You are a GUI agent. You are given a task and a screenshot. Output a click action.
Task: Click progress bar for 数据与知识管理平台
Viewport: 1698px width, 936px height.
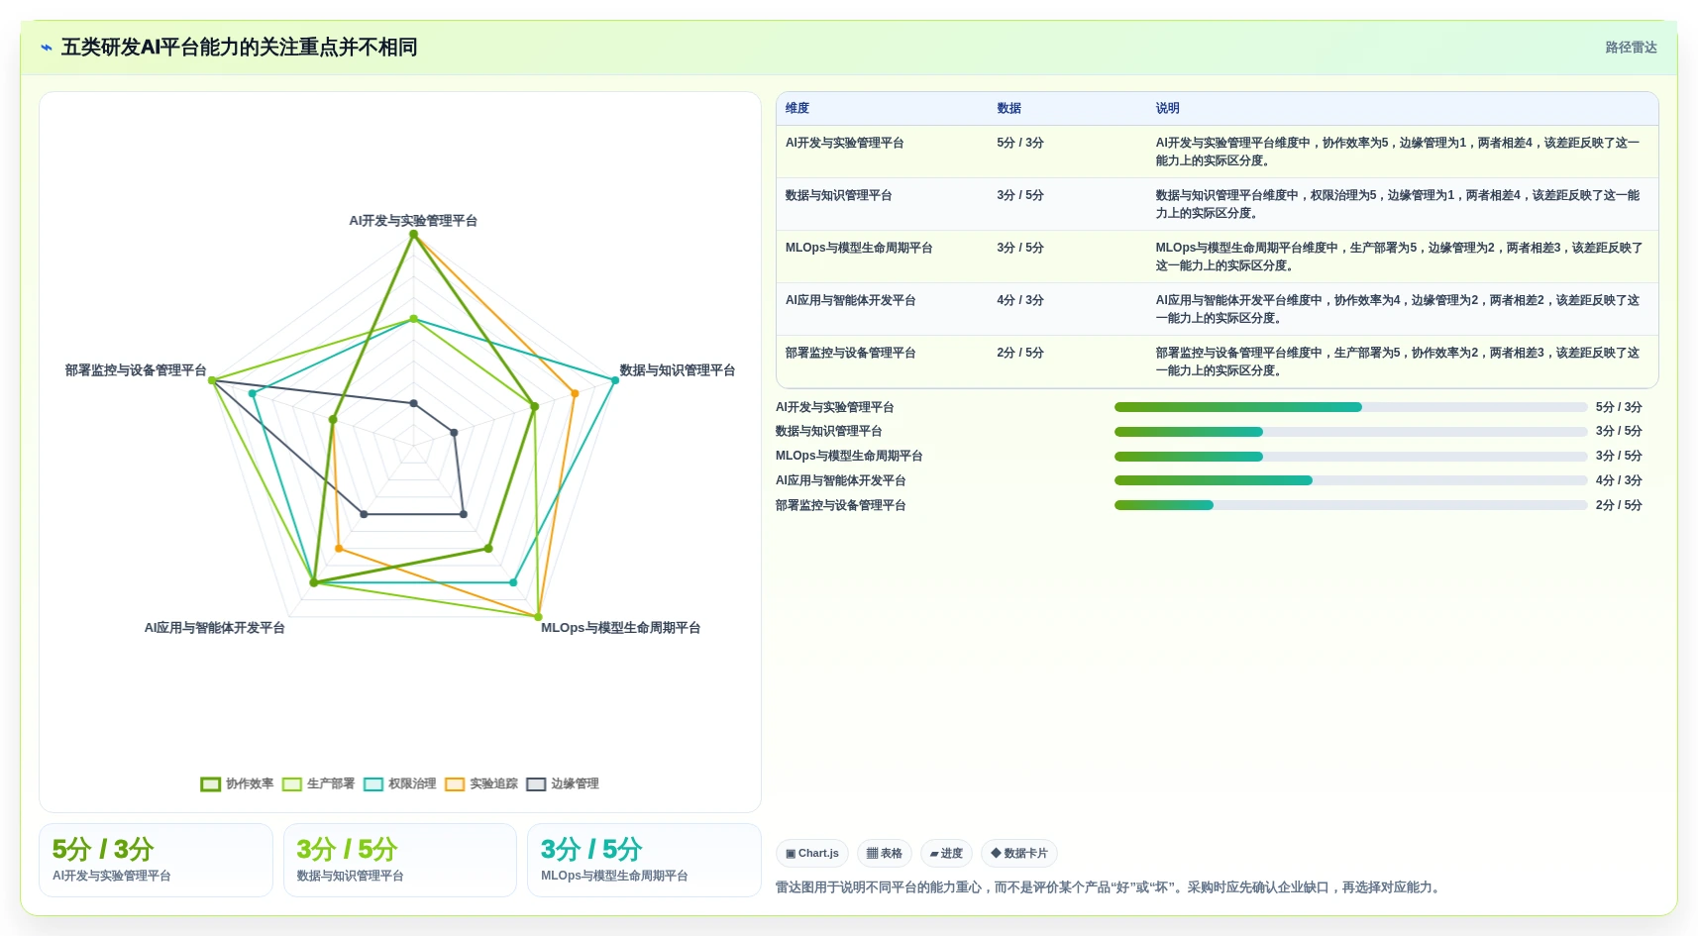point(1350,432)
